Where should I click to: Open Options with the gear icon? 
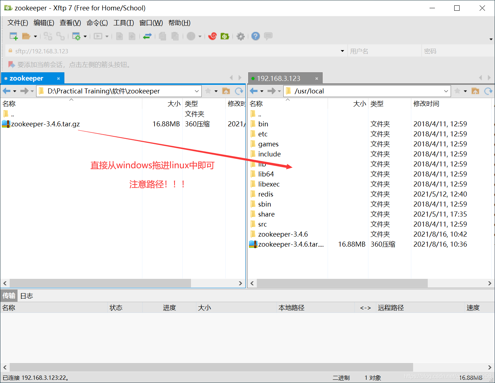click(x=241, y=36)
